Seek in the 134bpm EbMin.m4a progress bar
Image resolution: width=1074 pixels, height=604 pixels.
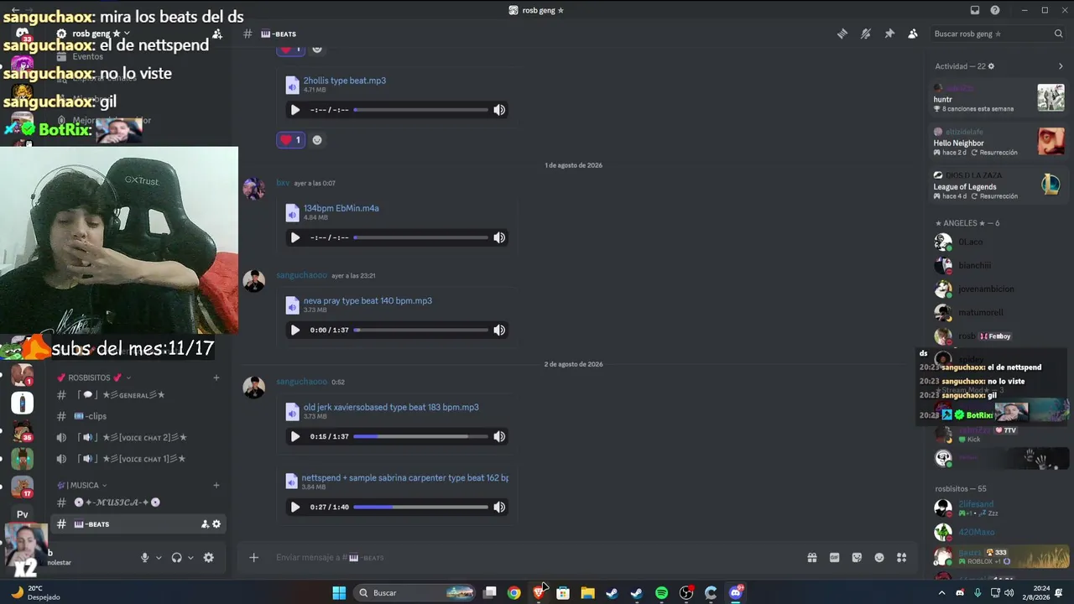pos(420,237)
